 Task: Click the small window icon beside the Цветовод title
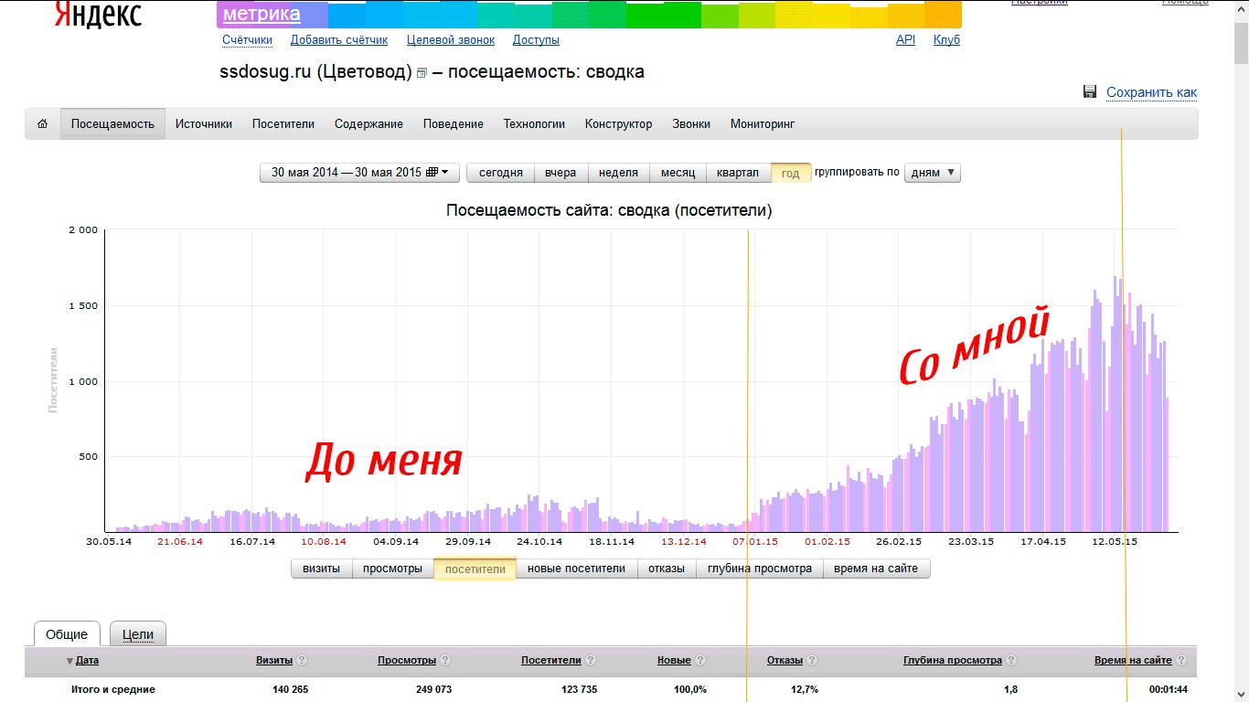click(422, 73)
